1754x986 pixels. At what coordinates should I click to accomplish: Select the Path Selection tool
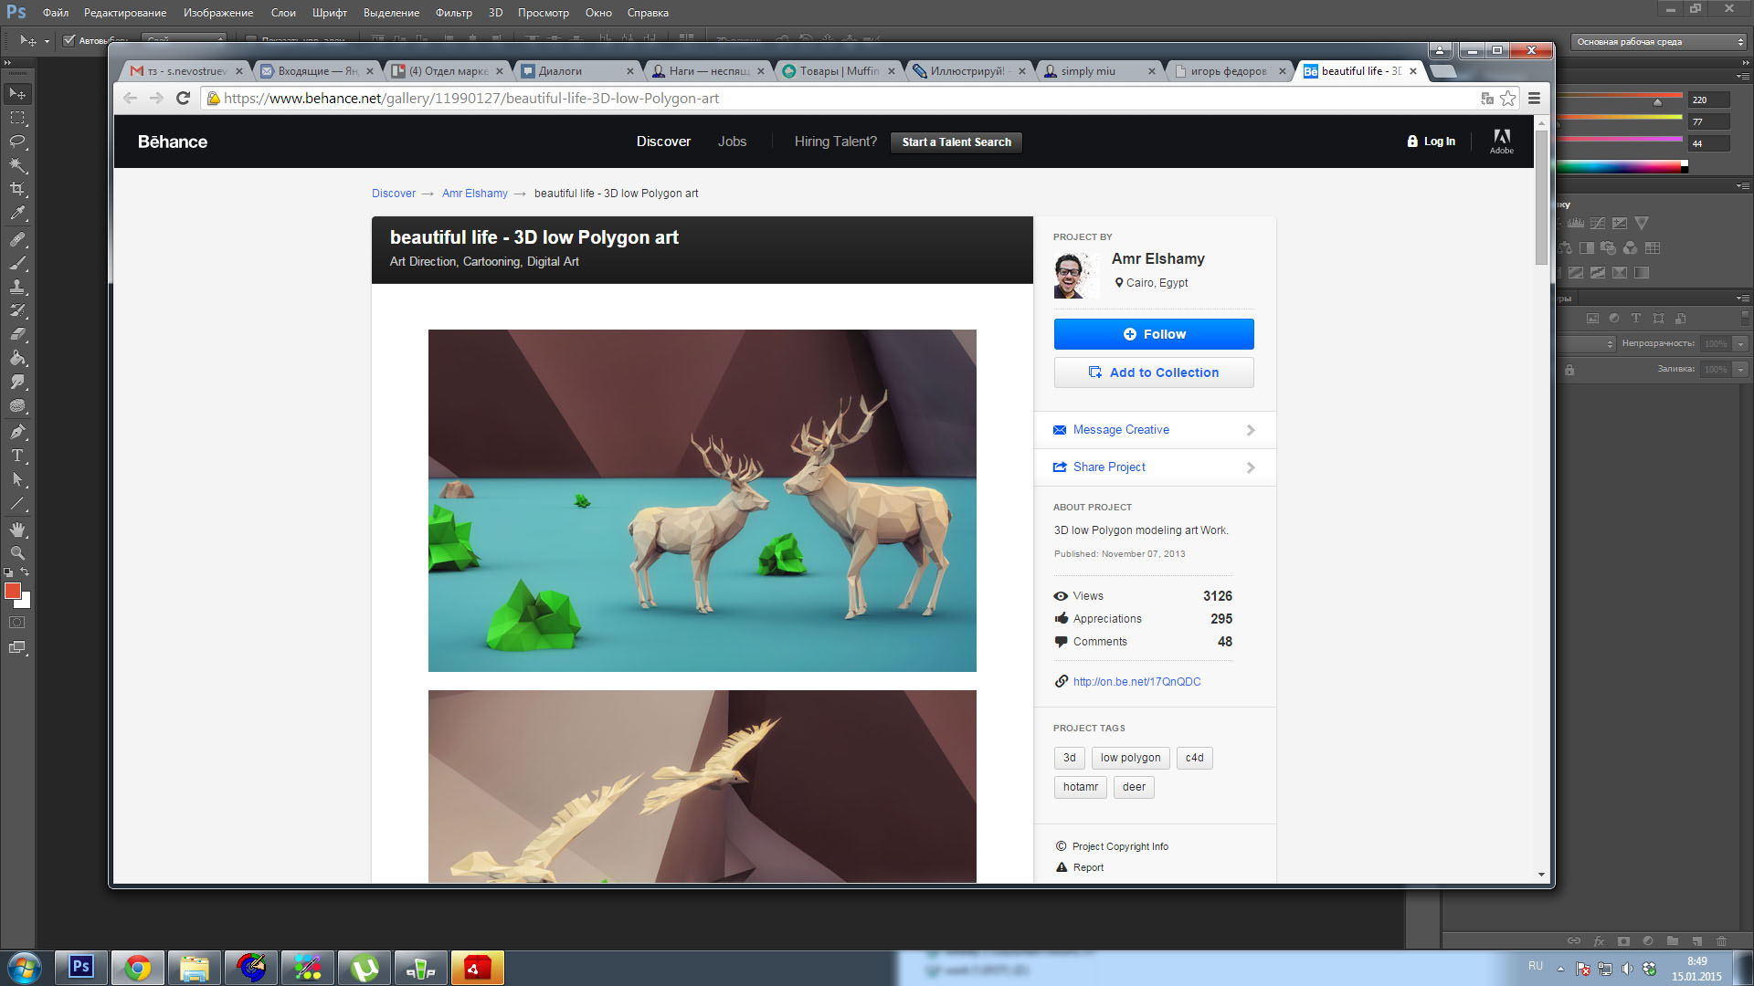pyautogui.click(x=17, y=479)
